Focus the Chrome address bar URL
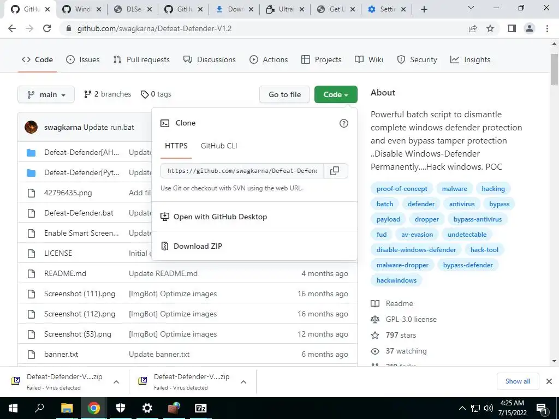 coord(154,28)
